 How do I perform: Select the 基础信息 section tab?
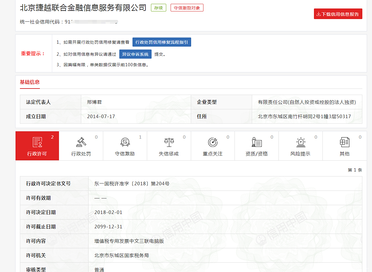tap(30, 82)
